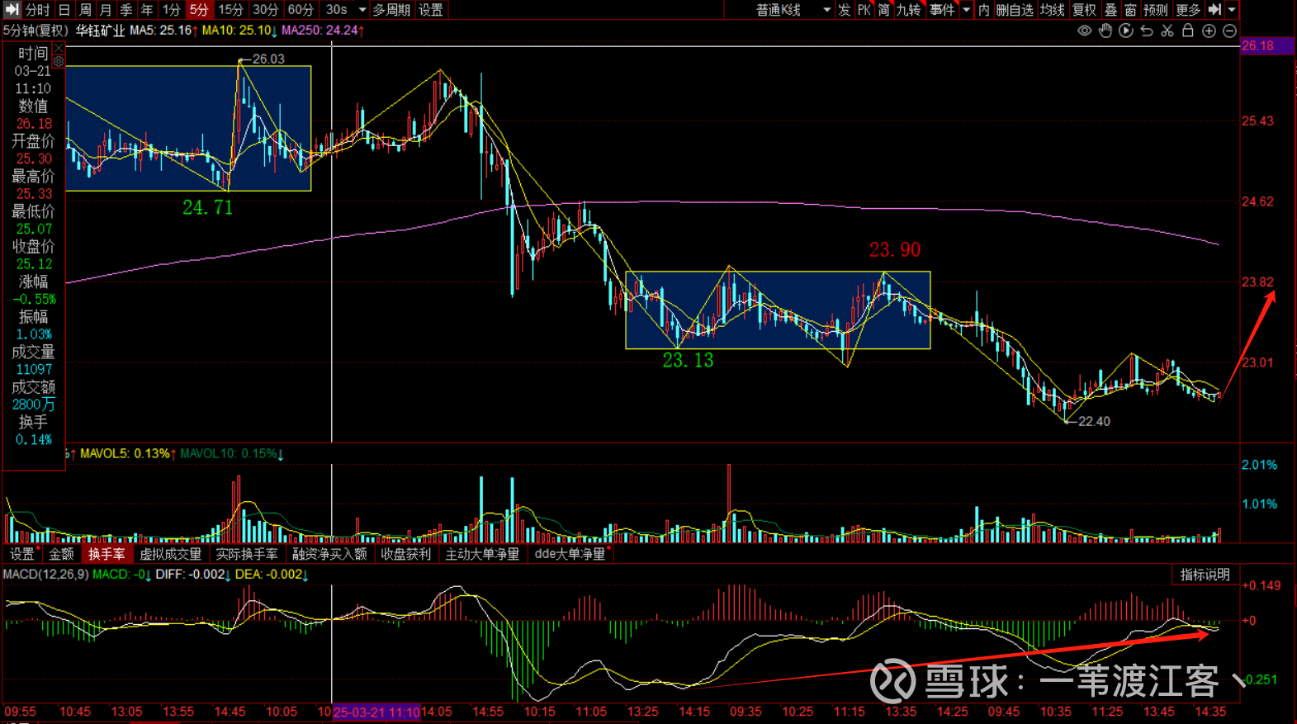The height and width of the screenshot is (724, 1297).
Task: Select the 换手率 turnover tab
Action: [107, 554]
